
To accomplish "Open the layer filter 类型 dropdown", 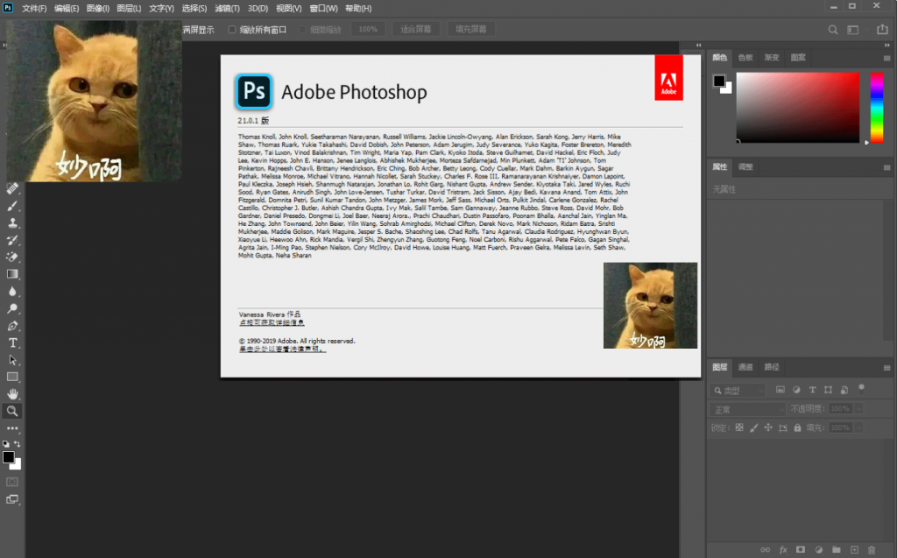I will coord(738,391).
